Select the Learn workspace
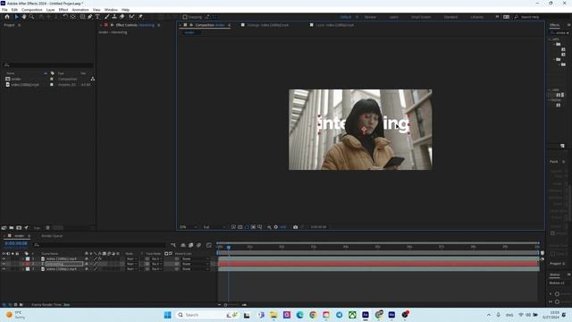Screen dimensions: 572x322 point(393,17)
